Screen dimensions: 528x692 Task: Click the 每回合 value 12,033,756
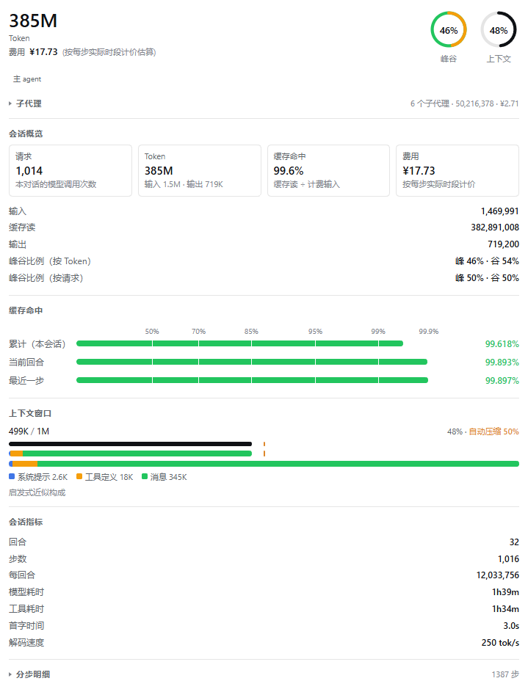498,575
